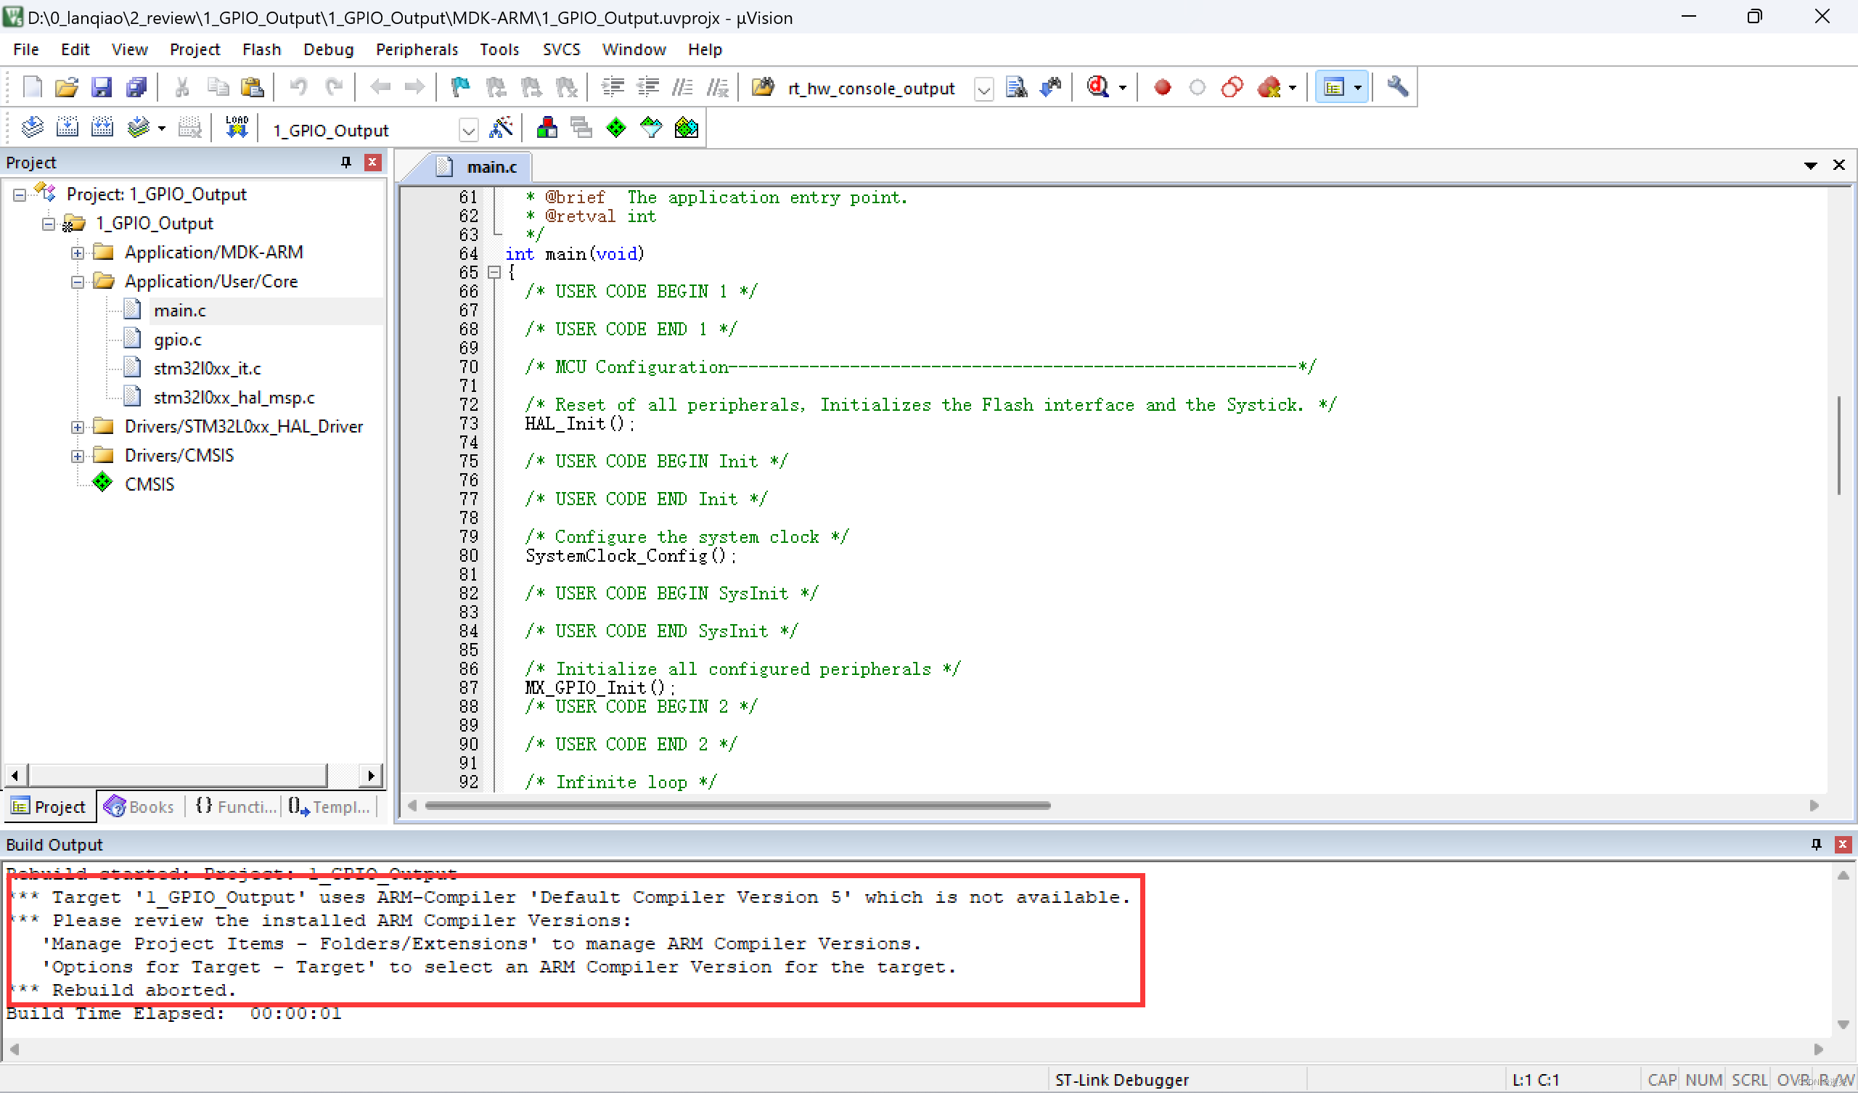Navigate backwards with the left arrow

click(x=380, y=88)
